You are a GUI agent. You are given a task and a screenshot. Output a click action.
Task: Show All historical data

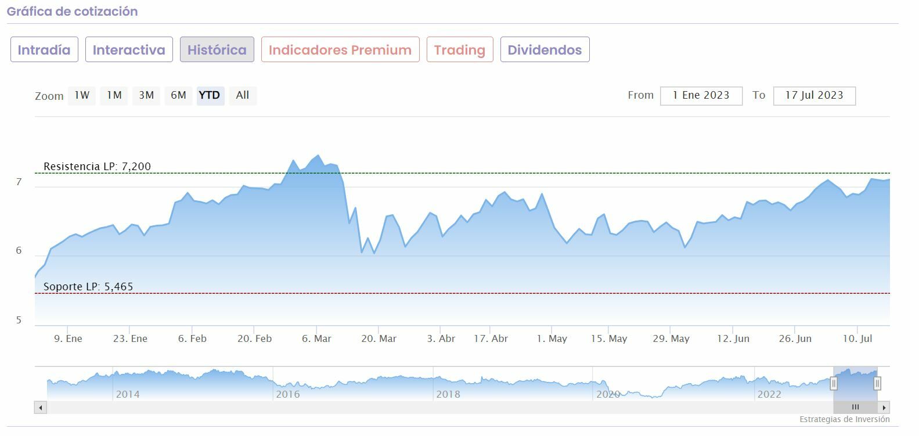tap(243, 95)
